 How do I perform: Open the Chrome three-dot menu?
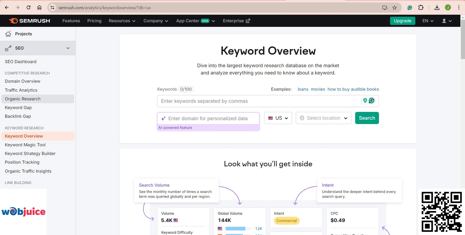coord(459,8)
